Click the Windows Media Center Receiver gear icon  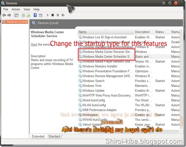80,52
